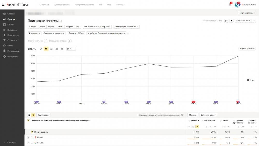Click the Сохранить отчет button
The height and width of the screenshot is (146, 259).
click(x=243, y=21)
